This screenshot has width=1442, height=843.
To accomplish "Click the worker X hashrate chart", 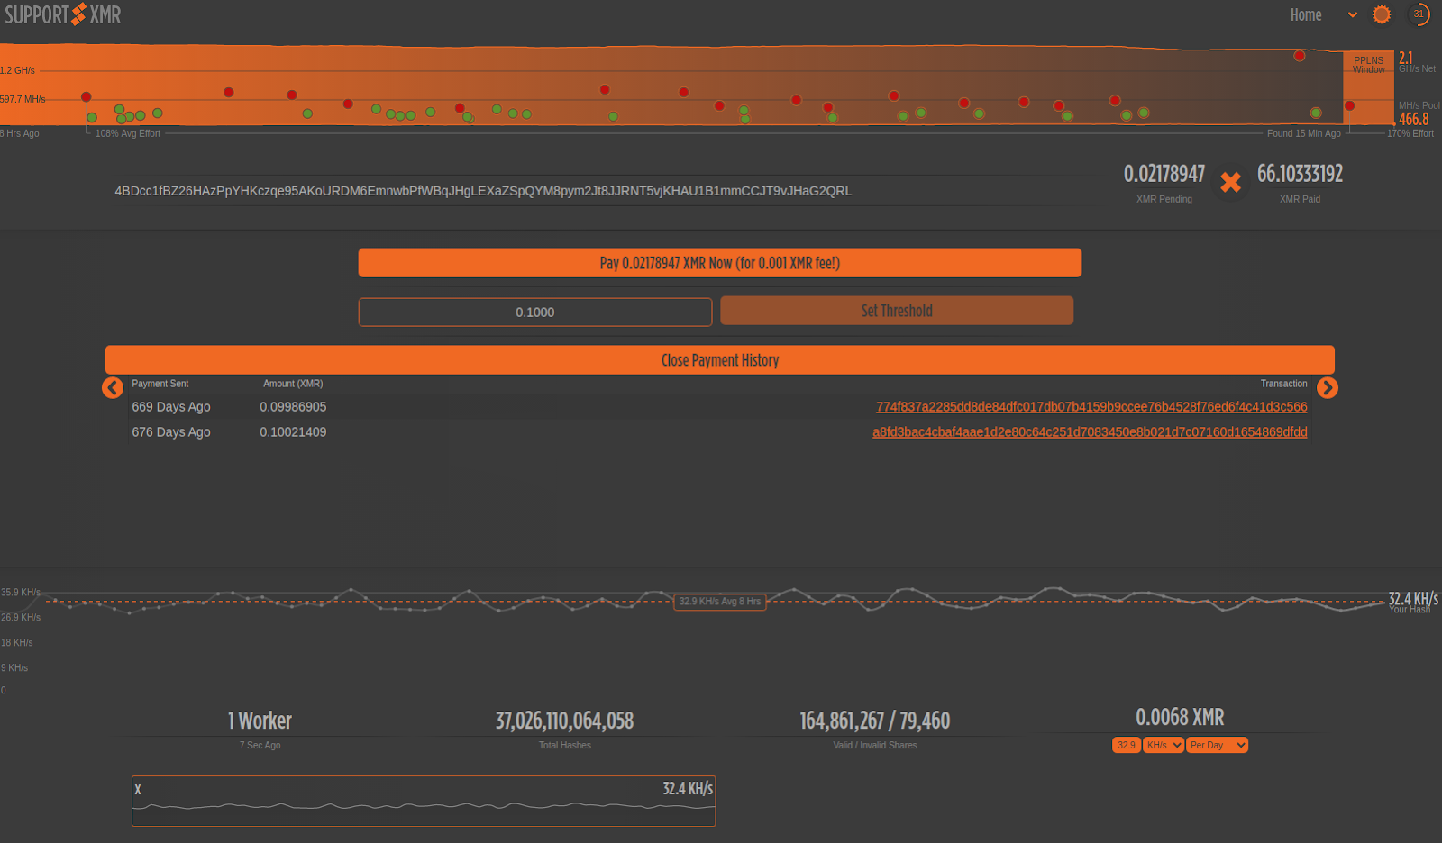I will click(424, 801).
